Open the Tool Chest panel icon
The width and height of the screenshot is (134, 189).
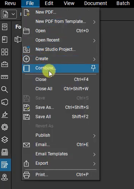click(5, 64)
